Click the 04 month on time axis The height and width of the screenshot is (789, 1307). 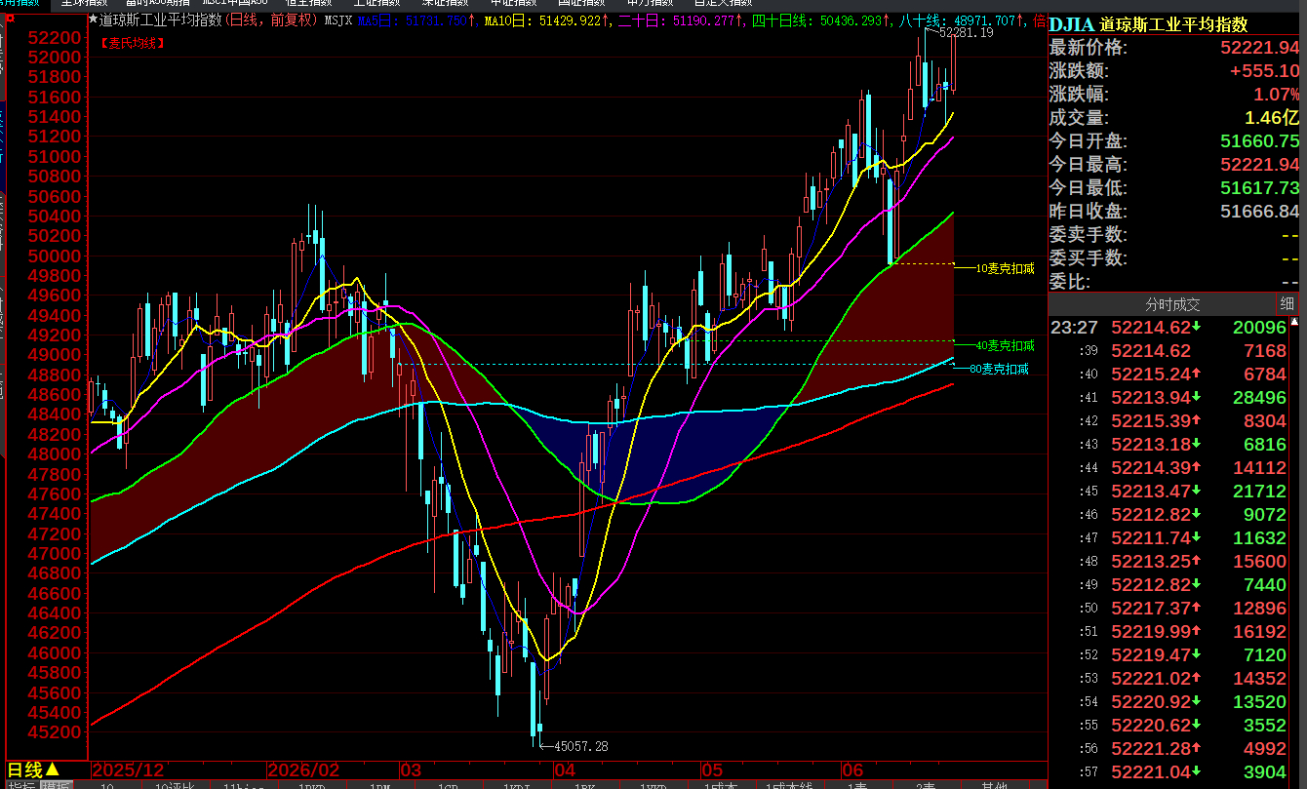(x=565, y=770)
